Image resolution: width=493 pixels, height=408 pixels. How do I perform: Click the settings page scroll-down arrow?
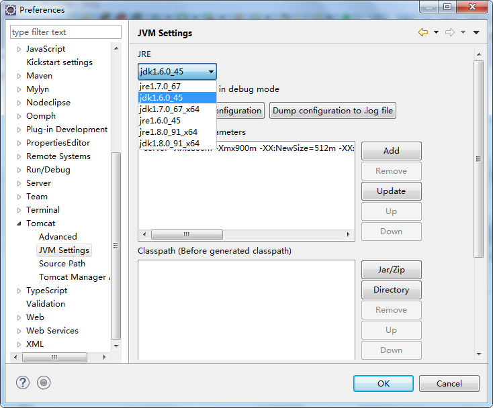coord(479,354)
